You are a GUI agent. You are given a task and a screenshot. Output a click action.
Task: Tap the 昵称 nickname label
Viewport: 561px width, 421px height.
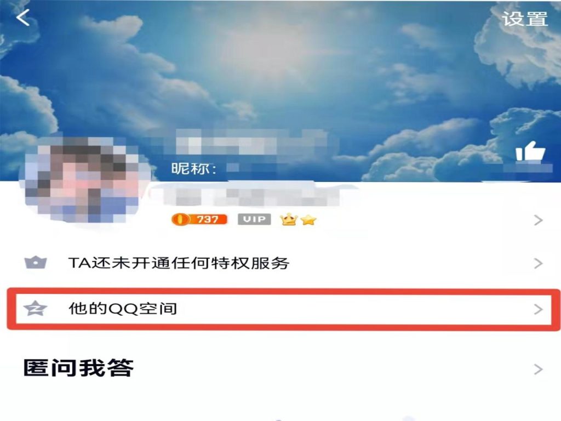[193, 169]
